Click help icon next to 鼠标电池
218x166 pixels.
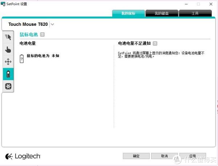tap(43, 35)
